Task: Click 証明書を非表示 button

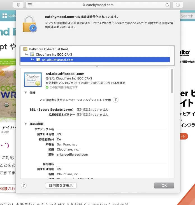Action: (x=61, y=186)
